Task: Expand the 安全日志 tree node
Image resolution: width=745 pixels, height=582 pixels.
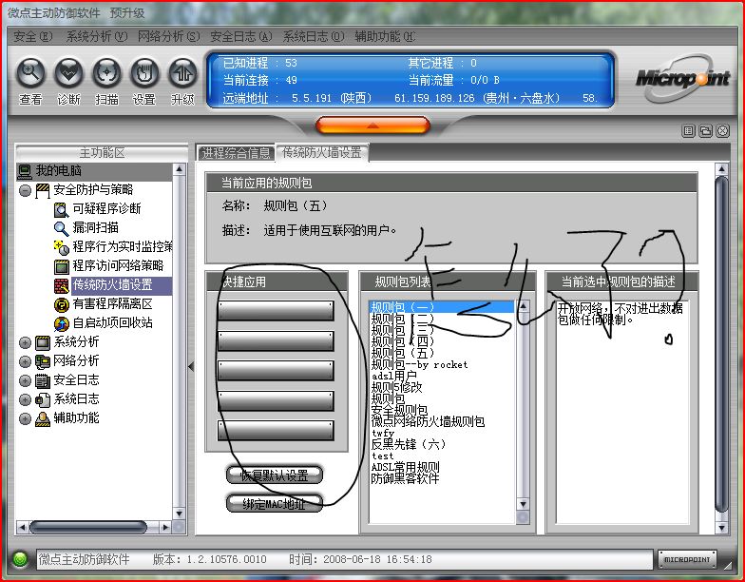Action: (25, 380)
